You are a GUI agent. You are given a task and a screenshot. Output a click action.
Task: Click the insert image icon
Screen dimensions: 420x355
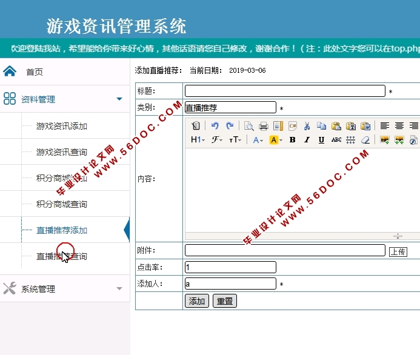pos(385,140)
